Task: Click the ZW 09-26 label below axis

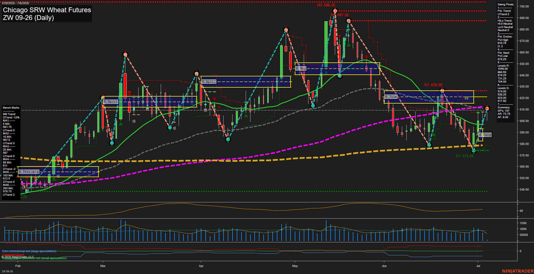Action: point(7,271)
